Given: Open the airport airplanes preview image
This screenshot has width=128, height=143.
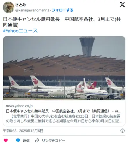Looking at the screenshot, I should pos(64,68).
